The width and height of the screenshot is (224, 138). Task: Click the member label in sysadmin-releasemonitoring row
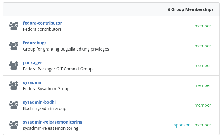pos(203,125)
